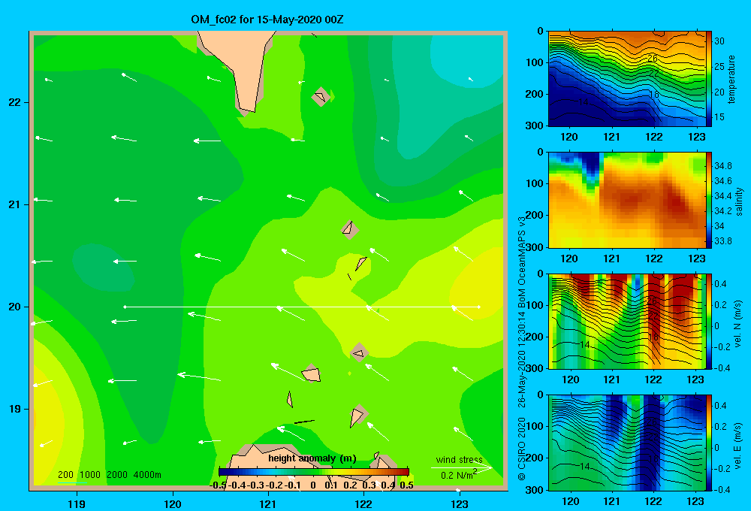Click longitude label 119 on main map axis
Image resolution: width=751 pixels, height=511 pixels.
[x=77, y=503]
